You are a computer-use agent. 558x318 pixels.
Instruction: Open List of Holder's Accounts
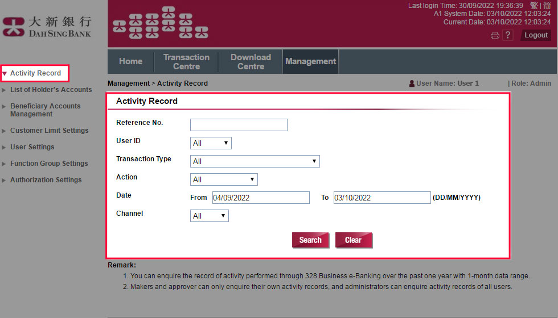[51, 90]
